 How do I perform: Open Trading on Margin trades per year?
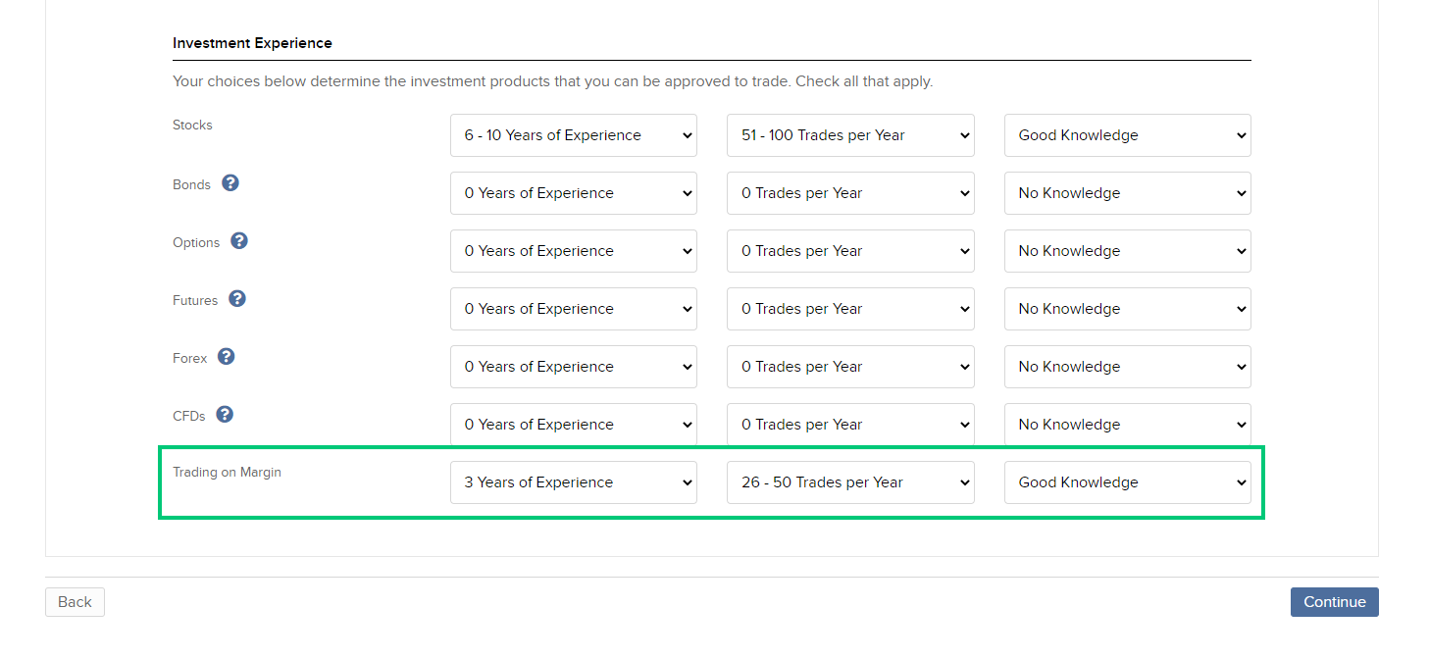click(x=850, y=482)
